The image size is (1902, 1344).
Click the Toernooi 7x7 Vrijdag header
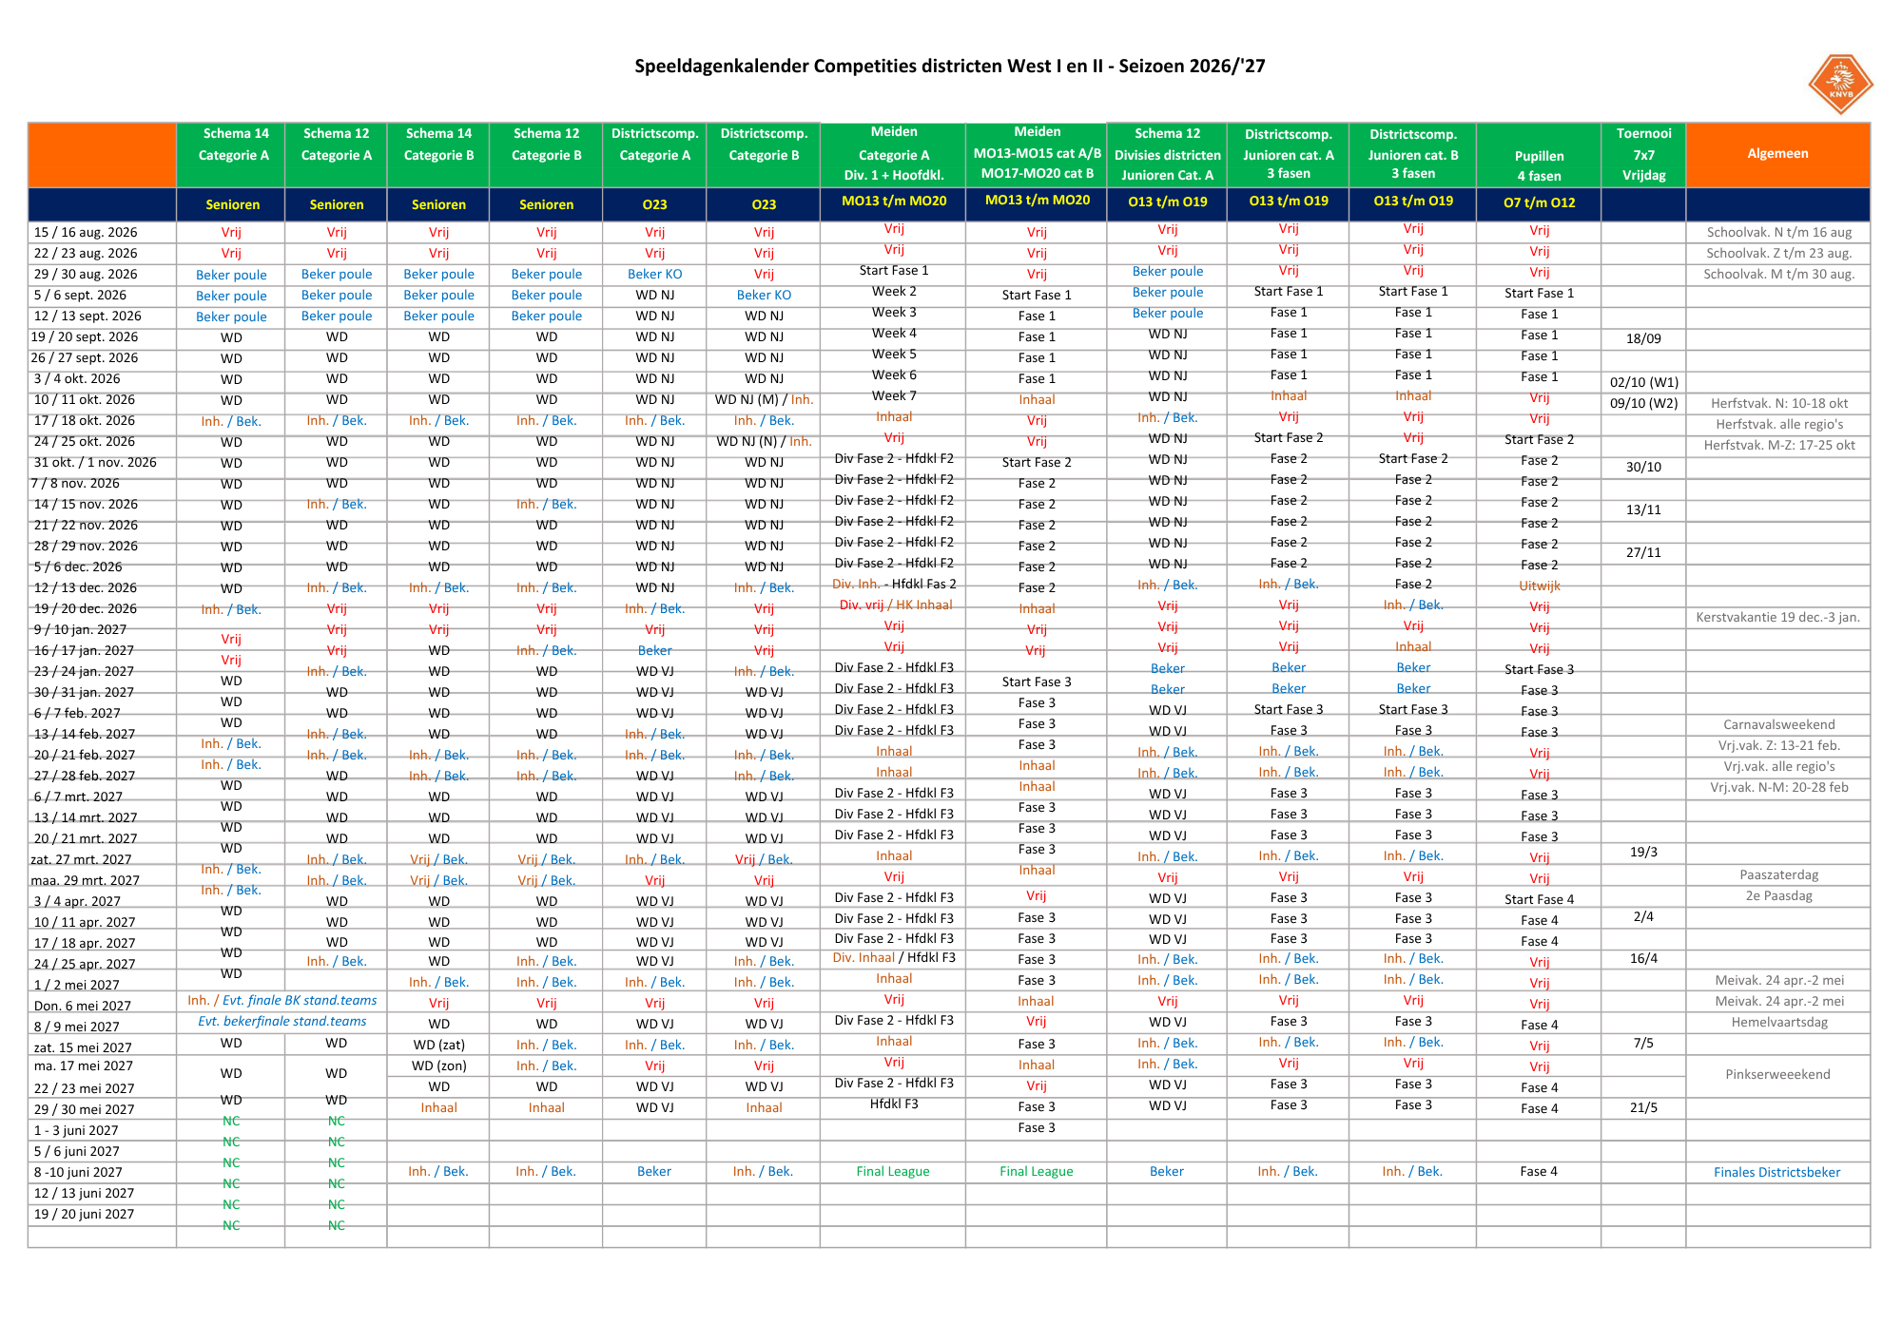pos(1643,154)
